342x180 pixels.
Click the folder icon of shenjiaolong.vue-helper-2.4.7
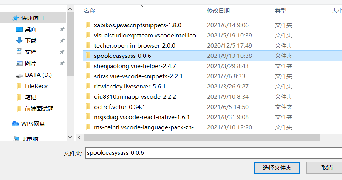pyautogui.click(x=88, y=66)
